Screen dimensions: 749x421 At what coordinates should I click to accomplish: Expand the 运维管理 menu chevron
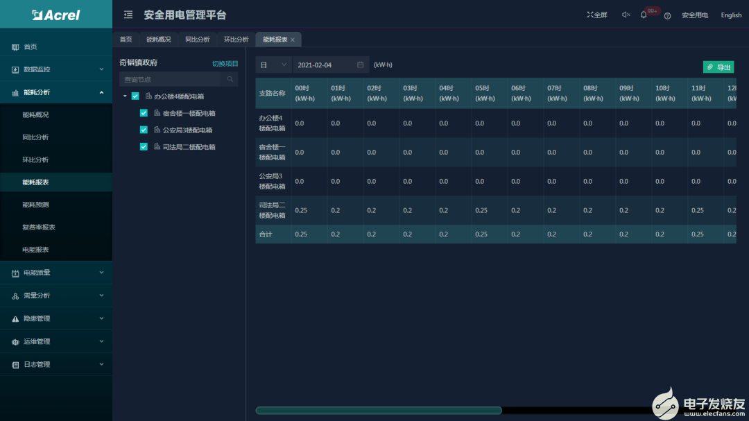click(x=101, y=341)
